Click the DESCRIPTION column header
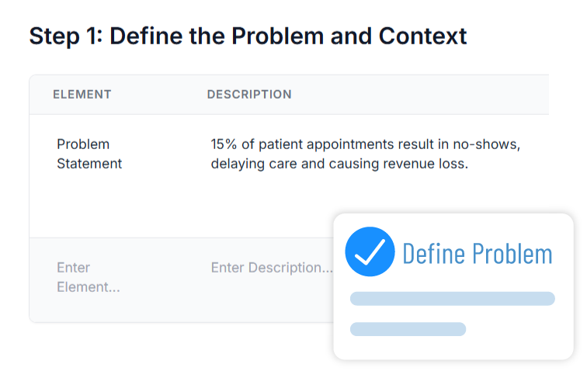The image size is (587, 378). click(249, 95)
